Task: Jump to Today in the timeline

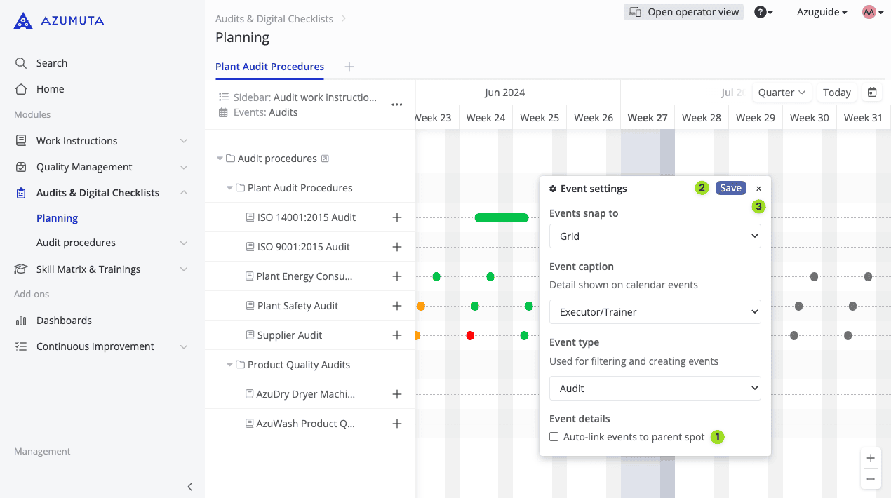Action: (836, 93)
